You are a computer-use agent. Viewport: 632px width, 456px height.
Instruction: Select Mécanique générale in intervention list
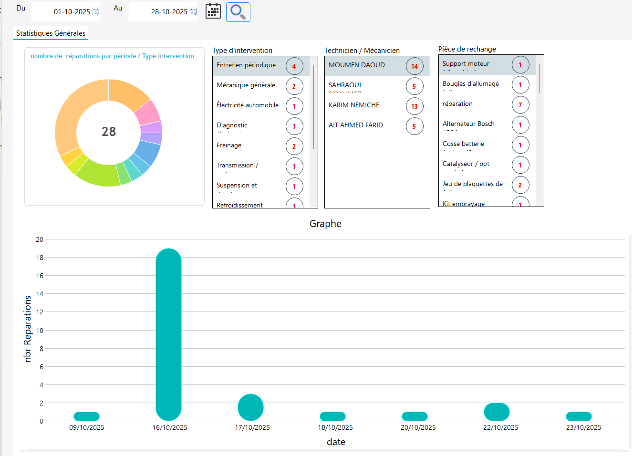246,85
